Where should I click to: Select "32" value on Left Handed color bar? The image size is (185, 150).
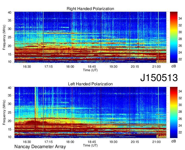pos(180,98)
